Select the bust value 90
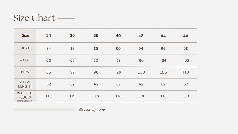 pyautogui.click(x=118, y=49)
